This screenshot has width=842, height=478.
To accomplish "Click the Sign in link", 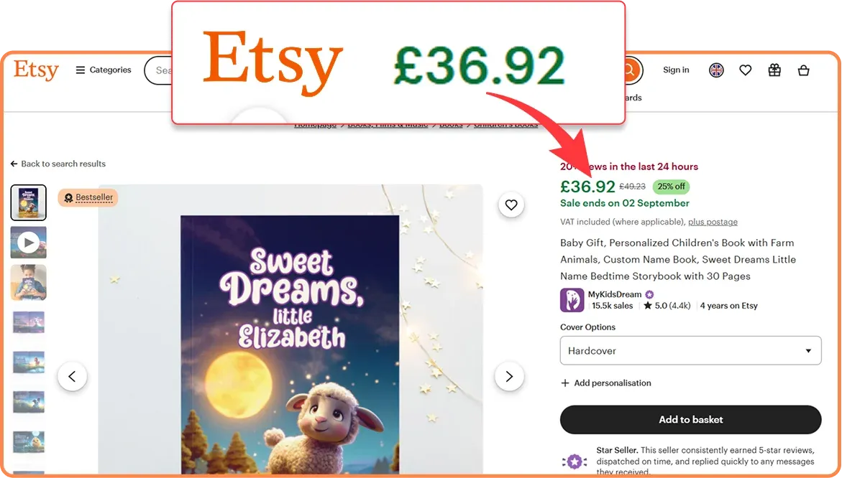I will (x=675, y=70).
